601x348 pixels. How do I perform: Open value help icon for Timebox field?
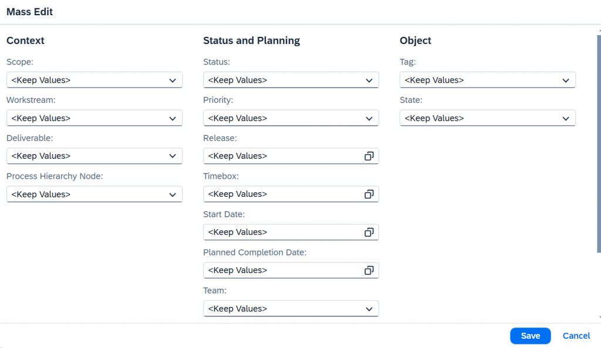coord(369,195)
